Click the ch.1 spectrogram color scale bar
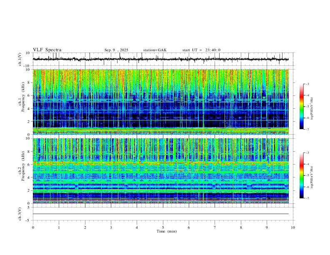 pos(301,107)
